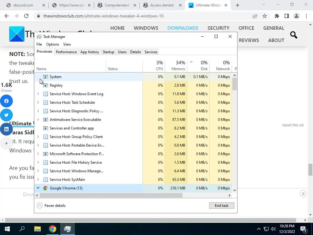Viewport: 313px width, 235px height.
Task: Click the Chrome back arrow icon
Action: click(x=7, y=16)
